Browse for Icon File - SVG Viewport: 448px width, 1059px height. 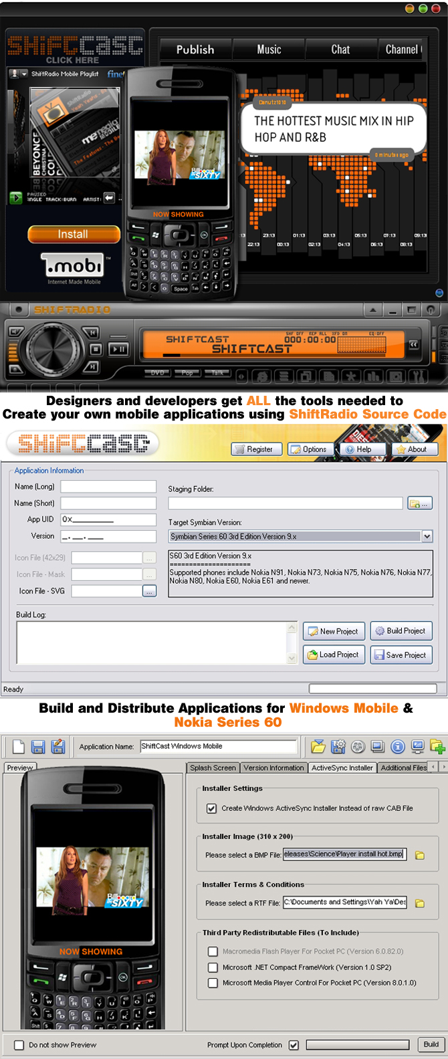click(x=149, y=591)
